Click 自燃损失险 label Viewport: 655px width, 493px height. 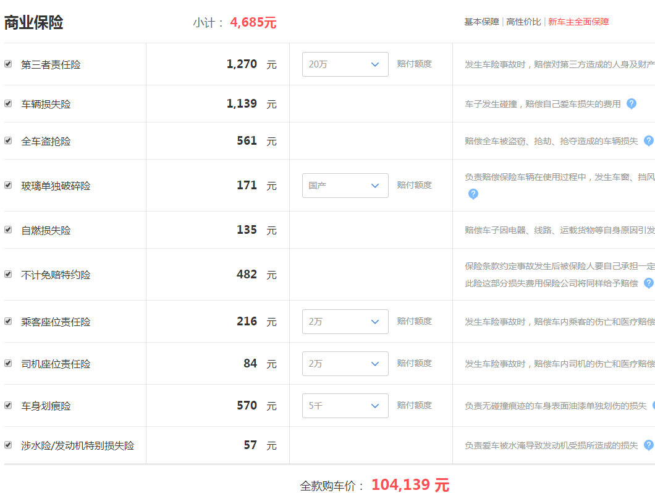[x=46, y=230]
